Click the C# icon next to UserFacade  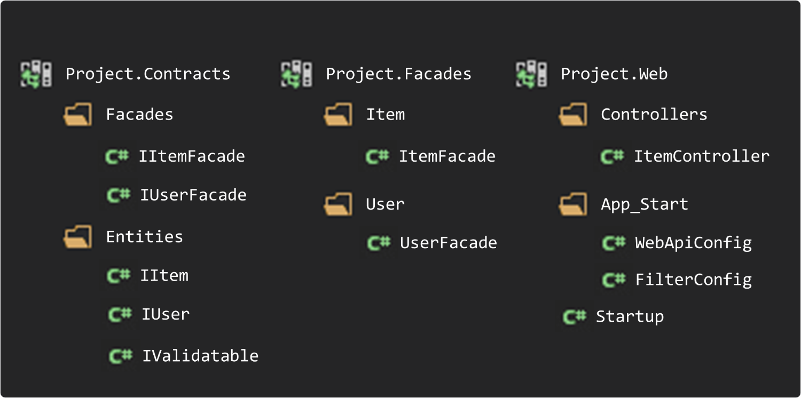point(379,243)
